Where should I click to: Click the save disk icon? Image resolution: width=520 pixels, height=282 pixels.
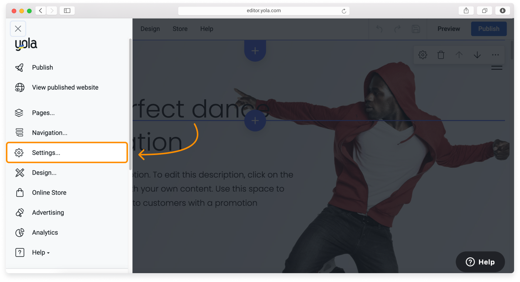click(416, 29)
